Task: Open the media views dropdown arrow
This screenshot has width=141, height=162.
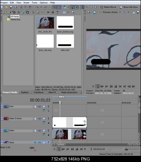Action: click(x=68, y=12)
